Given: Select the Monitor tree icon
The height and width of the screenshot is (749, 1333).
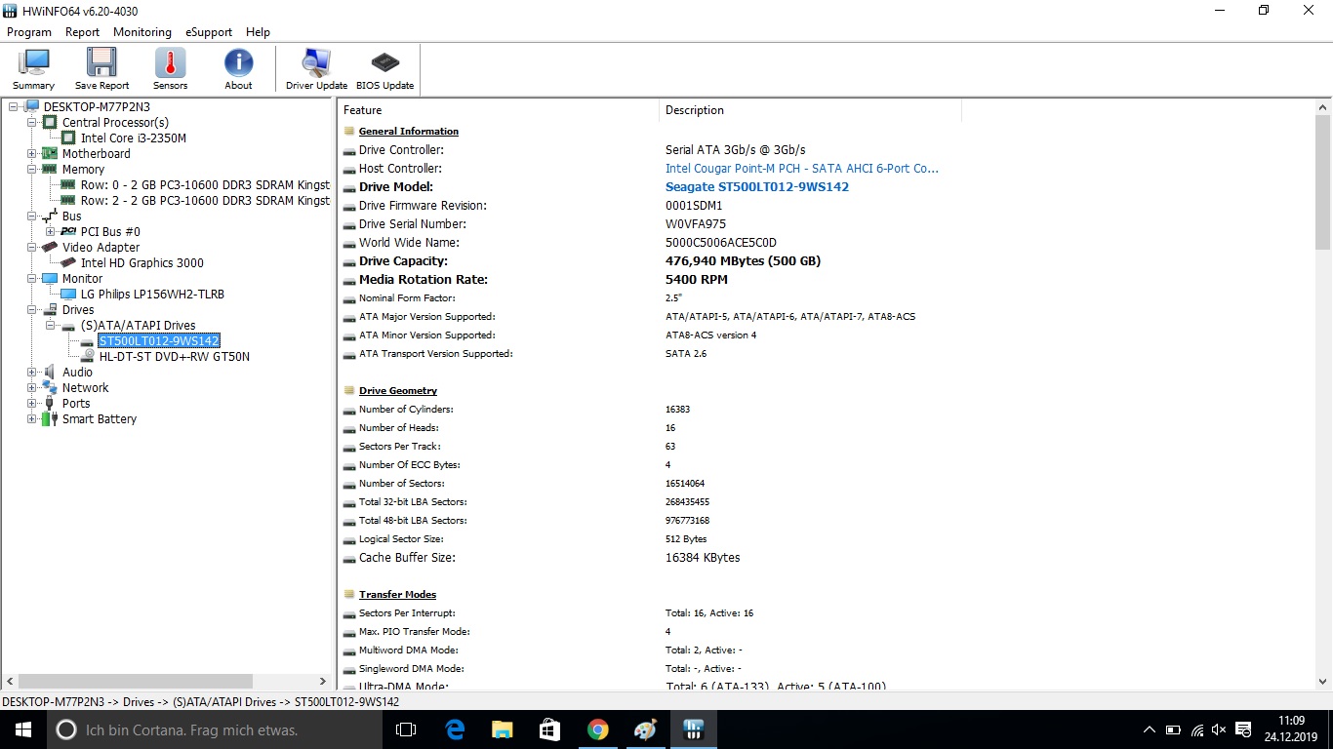Looking at the screenshot, I should [x=50, y=279].
